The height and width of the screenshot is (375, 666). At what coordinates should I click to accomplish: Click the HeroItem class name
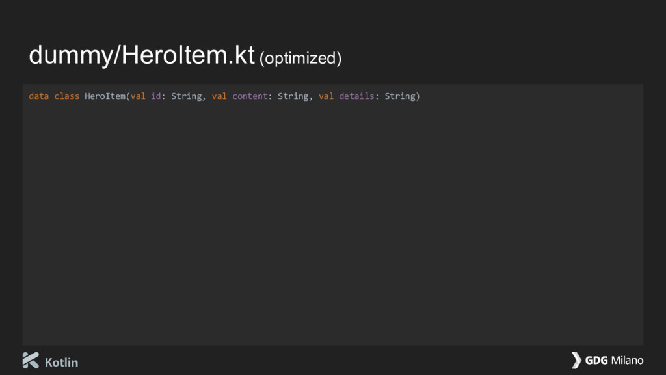105,96
